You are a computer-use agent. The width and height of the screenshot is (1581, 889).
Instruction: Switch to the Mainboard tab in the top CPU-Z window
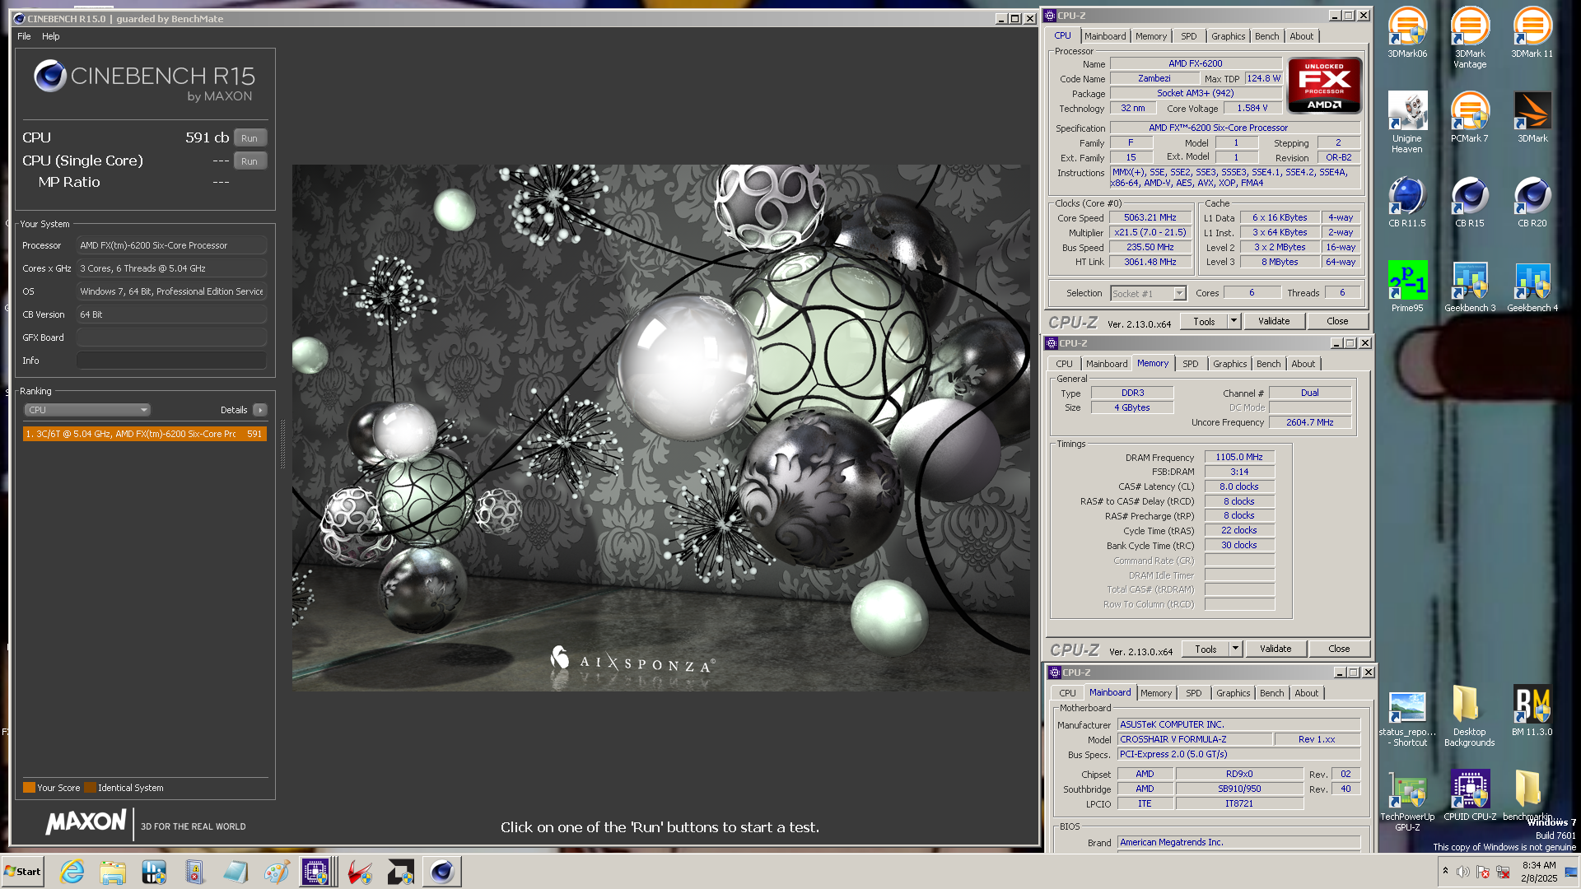1105,36
